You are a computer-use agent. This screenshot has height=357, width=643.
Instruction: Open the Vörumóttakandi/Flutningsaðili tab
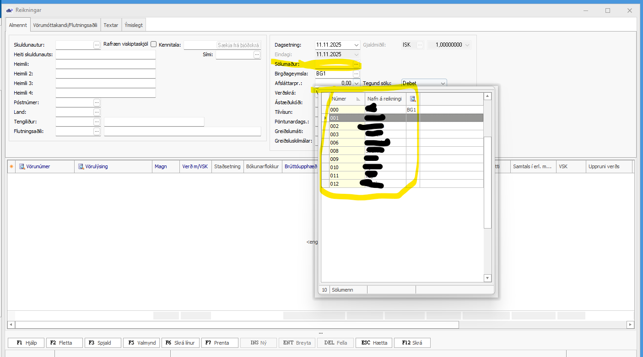(x=65, y=25)
